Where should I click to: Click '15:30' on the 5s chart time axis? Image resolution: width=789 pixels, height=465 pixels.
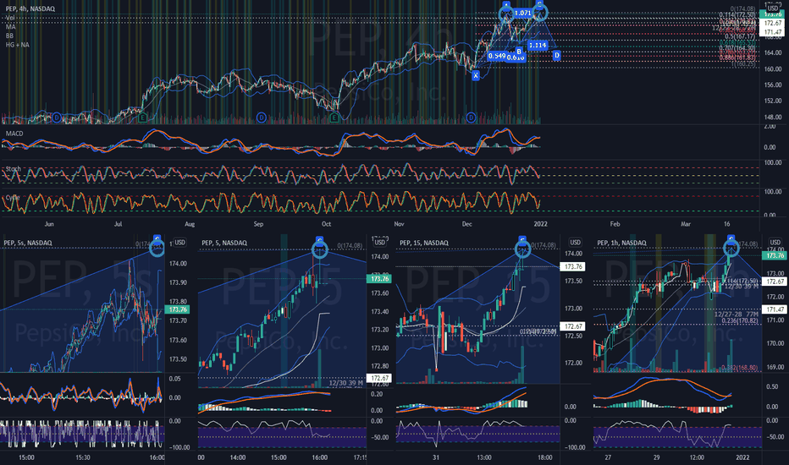pyautogui.click(x=82, y=457)
